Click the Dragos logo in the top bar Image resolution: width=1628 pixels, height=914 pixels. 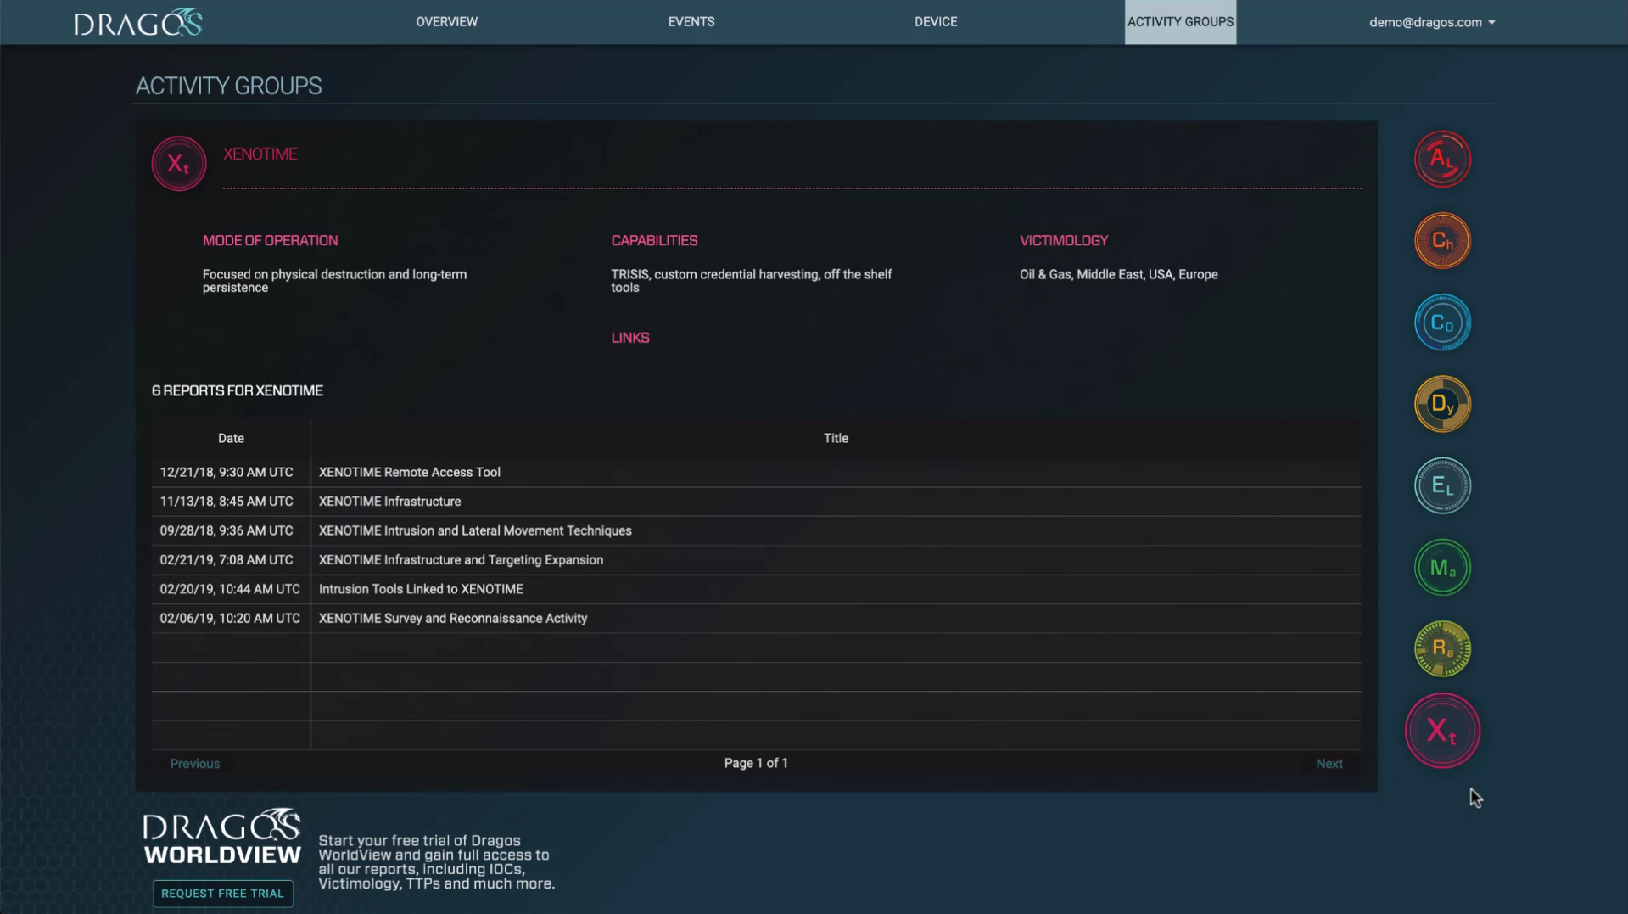click(138, 22)
